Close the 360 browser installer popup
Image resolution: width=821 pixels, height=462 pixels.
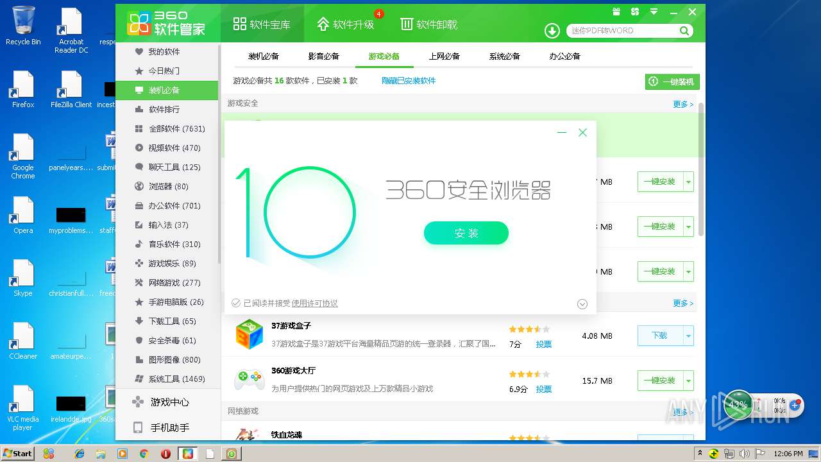(x=582, y=132)
